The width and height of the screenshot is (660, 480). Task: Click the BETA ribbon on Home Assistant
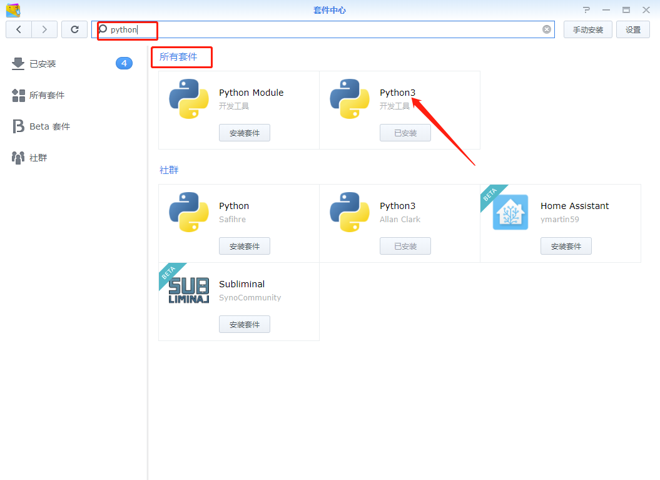coord(490,195)
